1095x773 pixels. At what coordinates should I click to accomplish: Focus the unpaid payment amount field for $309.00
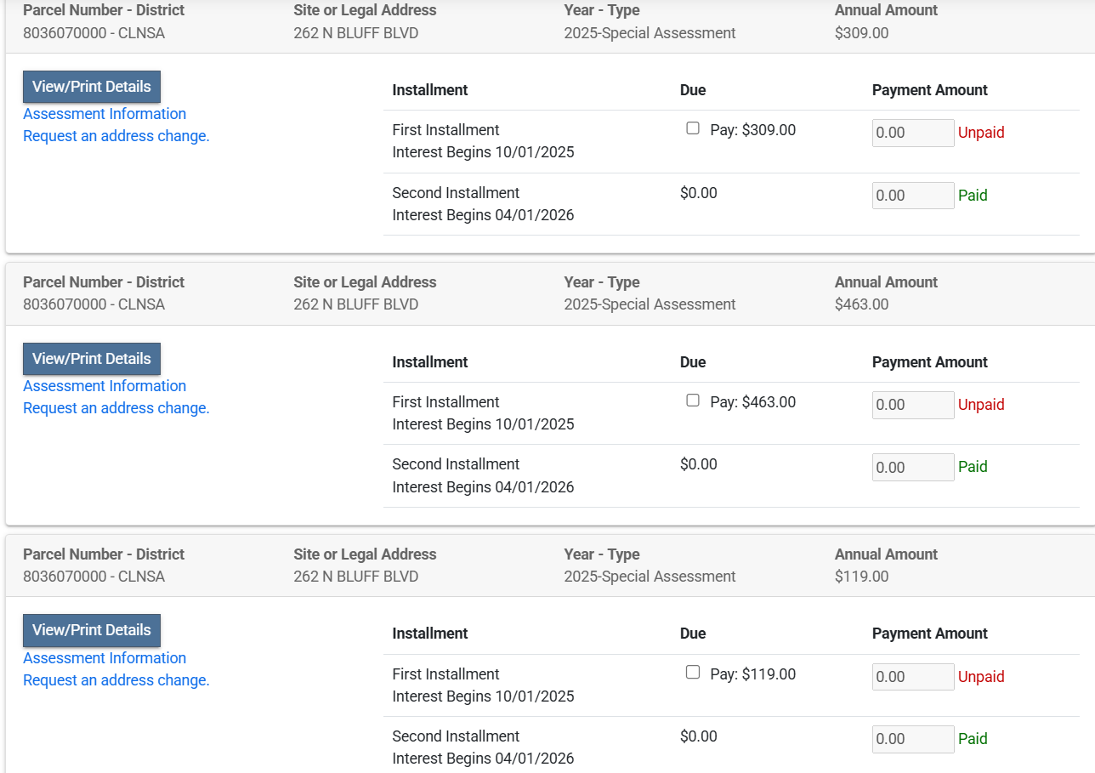tap(912, 133)
